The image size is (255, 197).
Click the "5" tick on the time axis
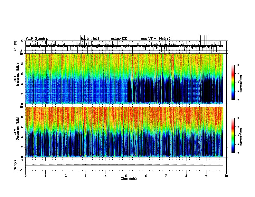coord(126,175)
